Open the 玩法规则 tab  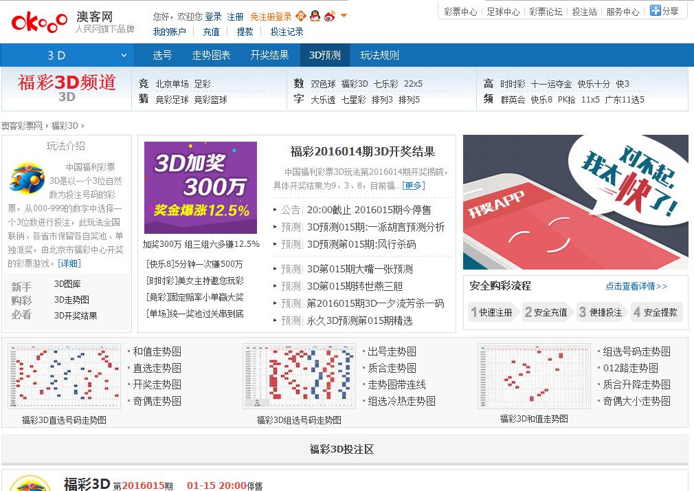pos(380,56)
